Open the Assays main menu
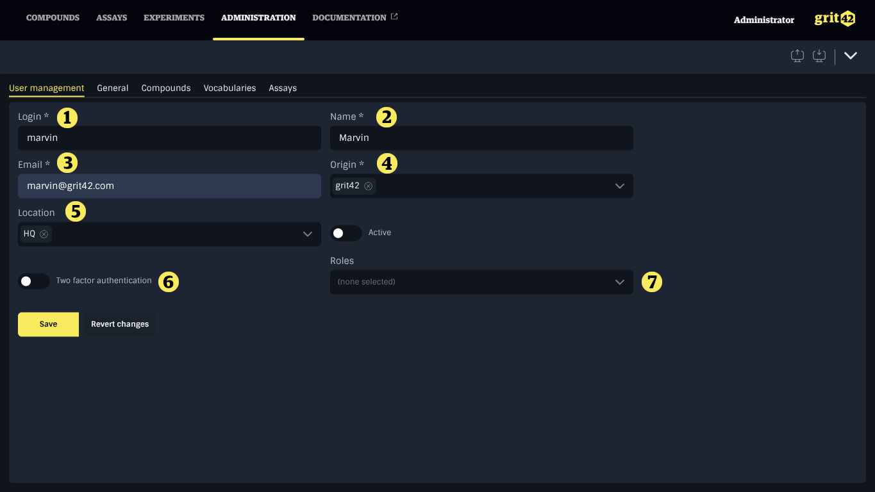 (112, 18)
